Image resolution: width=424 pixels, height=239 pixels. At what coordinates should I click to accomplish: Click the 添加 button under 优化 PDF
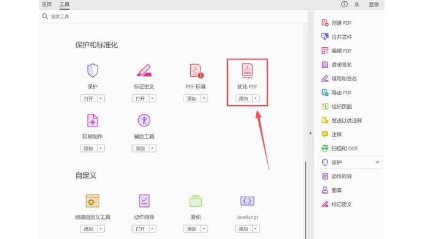coord(243,98)
